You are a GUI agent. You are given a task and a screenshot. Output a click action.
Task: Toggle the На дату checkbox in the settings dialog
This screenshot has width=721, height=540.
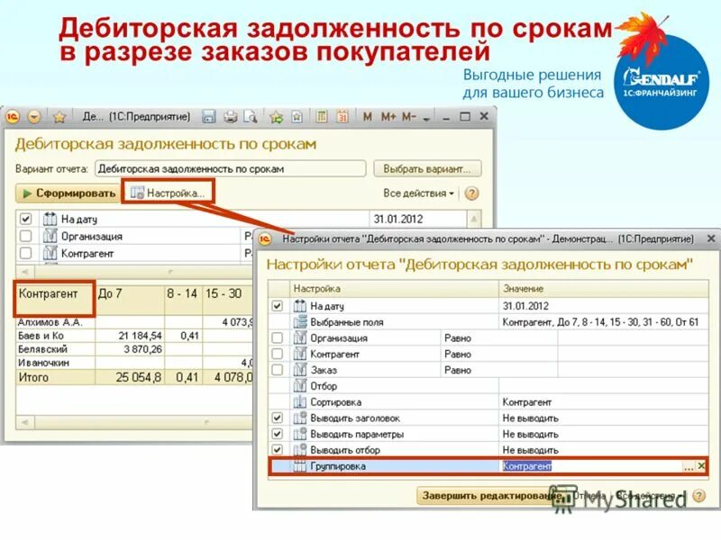coord(278,305)
